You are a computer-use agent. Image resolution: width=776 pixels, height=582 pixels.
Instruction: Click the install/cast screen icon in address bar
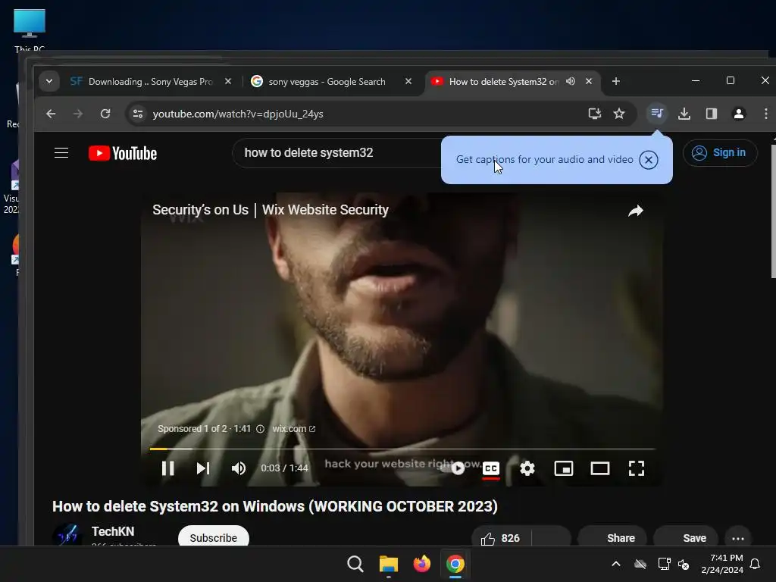click(x=594, y=114)
